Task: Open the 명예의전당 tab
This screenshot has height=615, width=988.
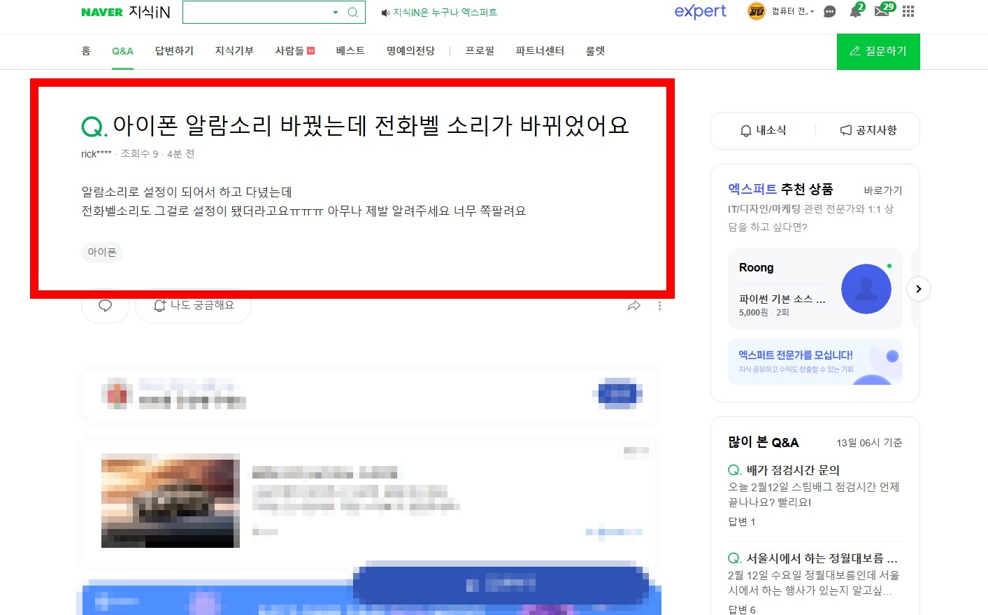Action: tap(410, 51)
